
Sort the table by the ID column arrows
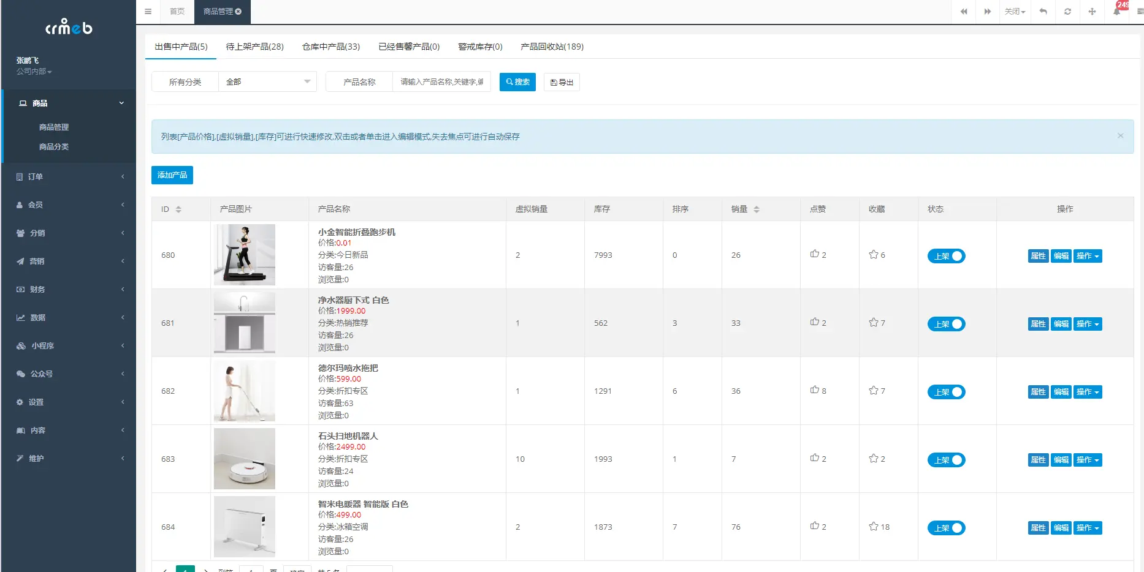[178, 209]
